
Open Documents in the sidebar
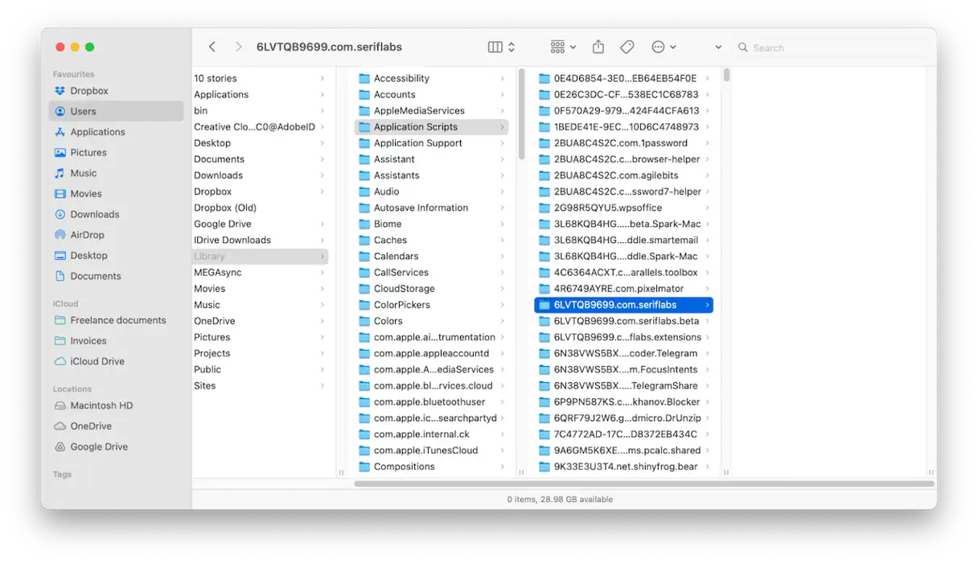(x=116, y=276)
